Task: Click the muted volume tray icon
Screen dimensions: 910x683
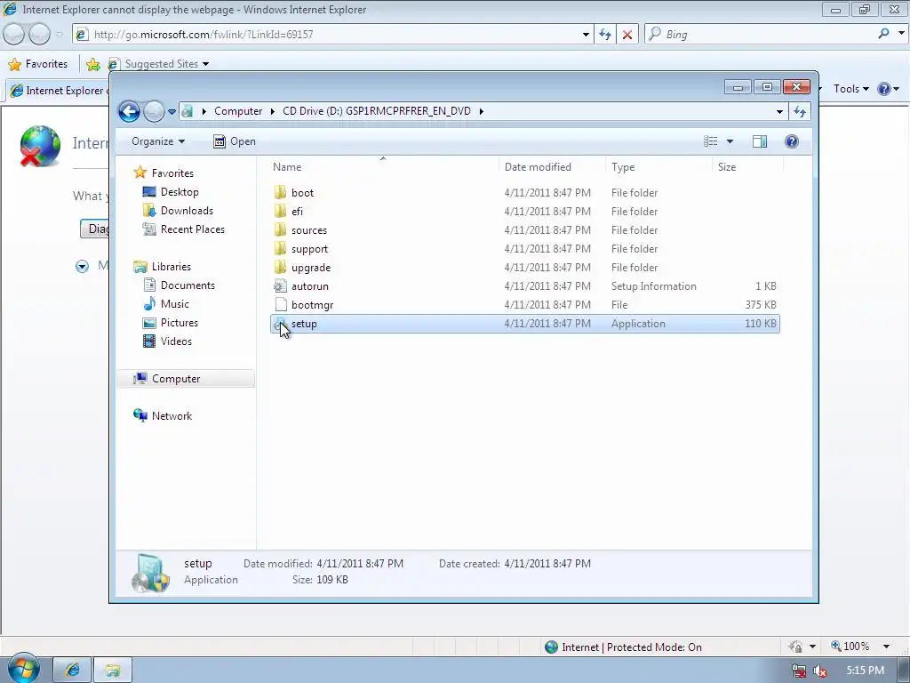Action: [x=820, y=671]
